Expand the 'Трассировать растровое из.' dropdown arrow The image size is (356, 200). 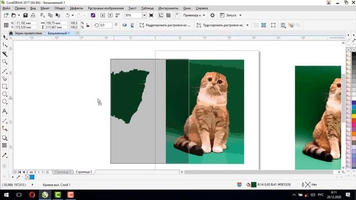click(x=247, y=25)
